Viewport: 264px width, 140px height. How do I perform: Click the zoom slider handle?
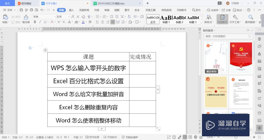coord(236,137)
